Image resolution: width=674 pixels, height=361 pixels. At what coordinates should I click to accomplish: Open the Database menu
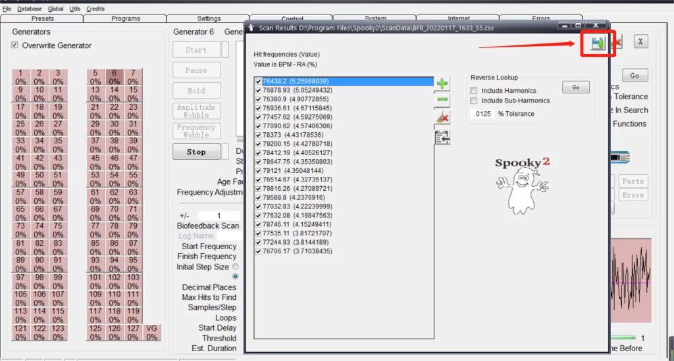point(29,9)
